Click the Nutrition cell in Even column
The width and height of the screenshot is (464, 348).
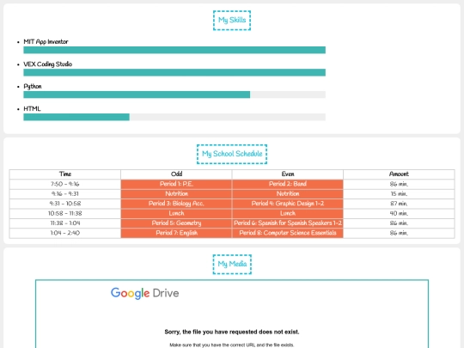point(288,194)
